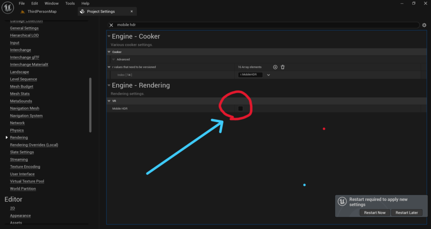The width and height of the screenshot is (431, 229).
Task: Click the 16 Array elements text
Action: [x=250, y=67]
